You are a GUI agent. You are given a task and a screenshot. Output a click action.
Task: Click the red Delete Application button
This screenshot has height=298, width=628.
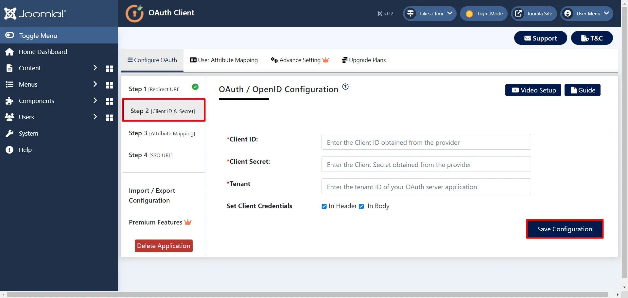click(164, 246)
